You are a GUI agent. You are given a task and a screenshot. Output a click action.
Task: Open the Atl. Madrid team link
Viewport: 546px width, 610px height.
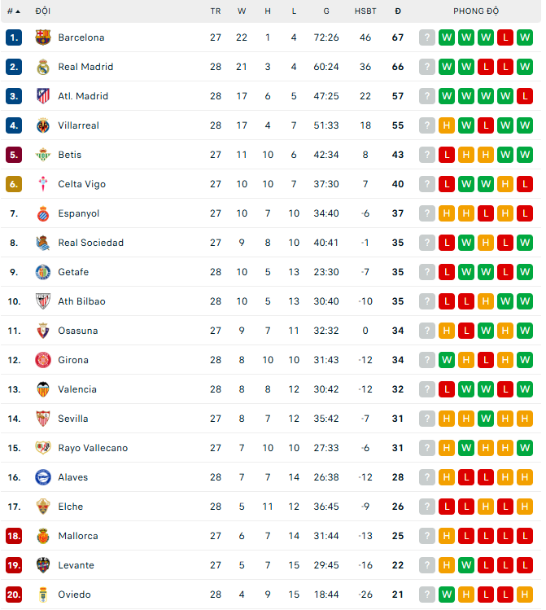[x=83, y=96]
